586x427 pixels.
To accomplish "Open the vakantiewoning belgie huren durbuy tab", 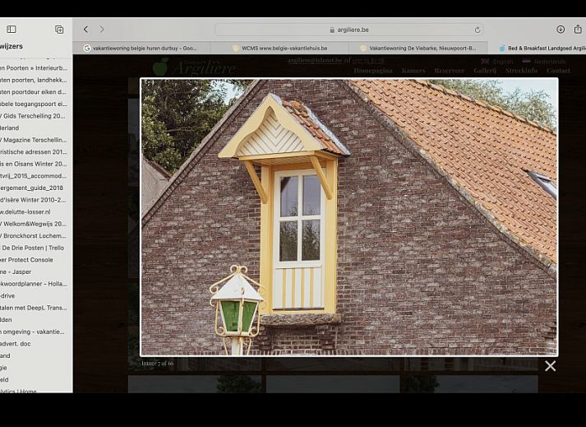I will point(144,49).
